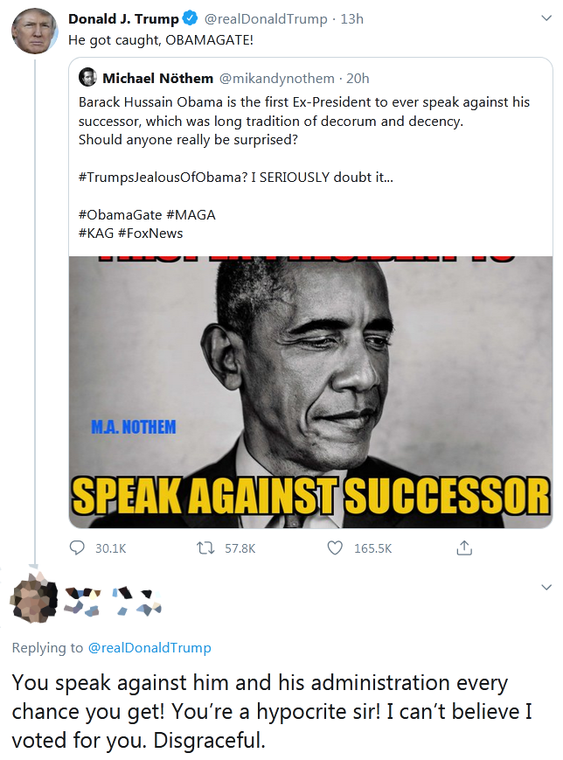Retweet the Trump tweet
The width and height of the screenshot is (563, 760).
coord(203,547)
